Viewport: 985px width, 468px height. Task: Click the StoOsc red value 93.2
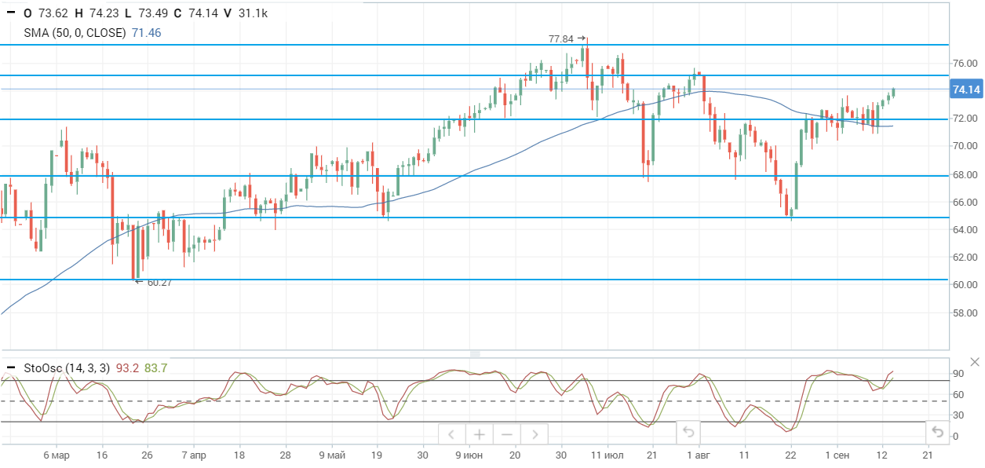pyautogui.click(x=127, y=368)
